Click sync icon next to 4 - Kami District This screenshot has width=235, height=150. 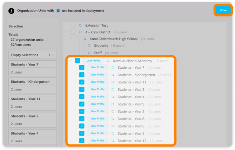(80, 32)
